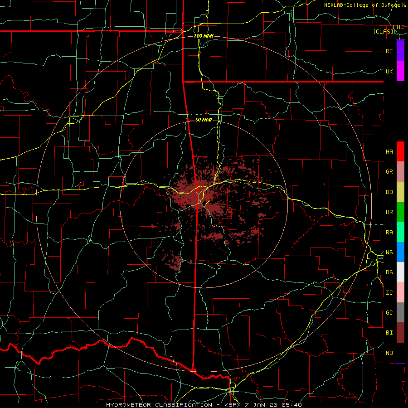
Task: Click the HR legend label
Action: [389, 212]
